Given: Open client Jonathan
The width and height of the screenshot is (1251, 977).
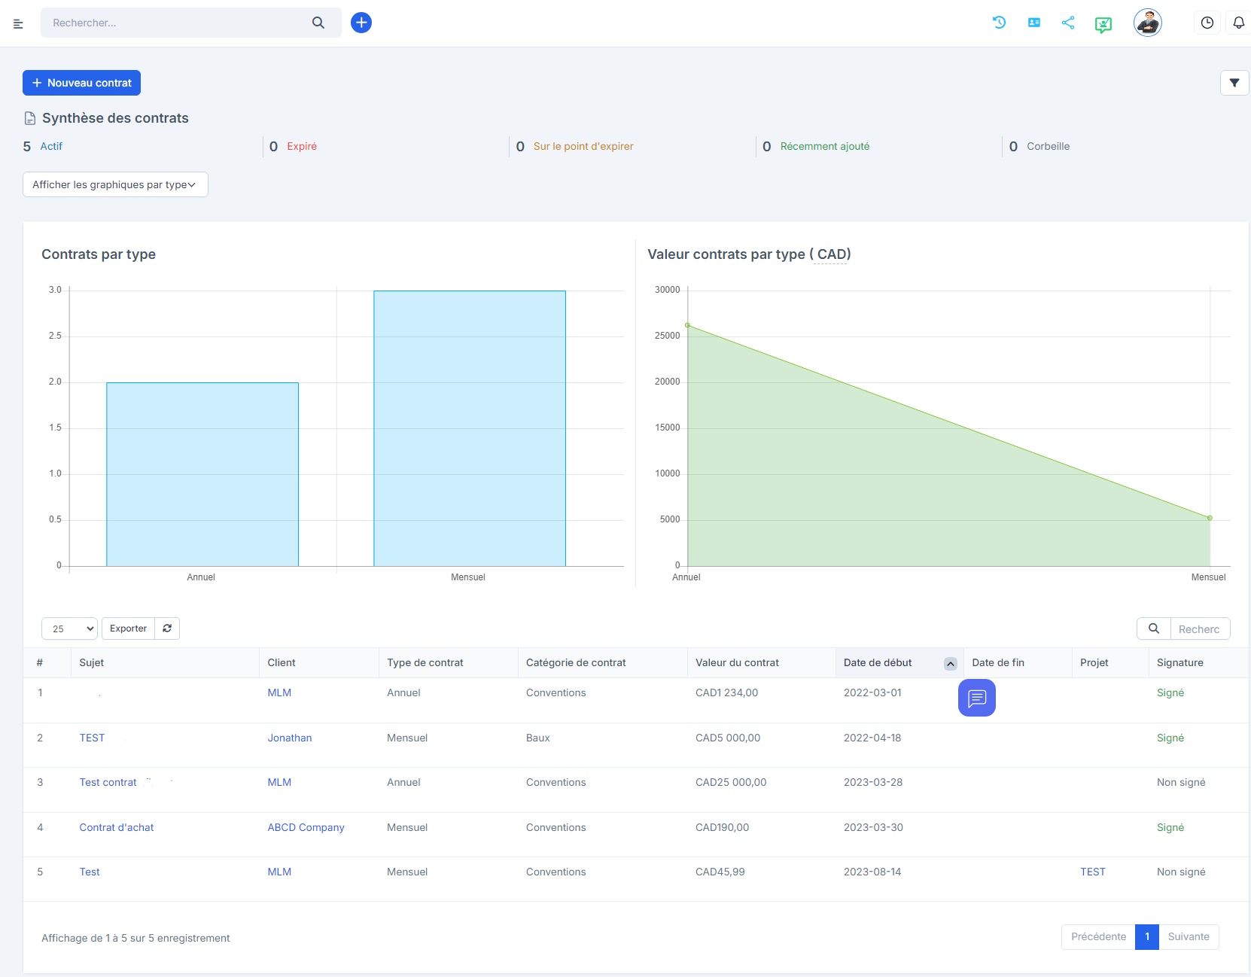Looking at the screenshot, I should (x=290, y=738).
